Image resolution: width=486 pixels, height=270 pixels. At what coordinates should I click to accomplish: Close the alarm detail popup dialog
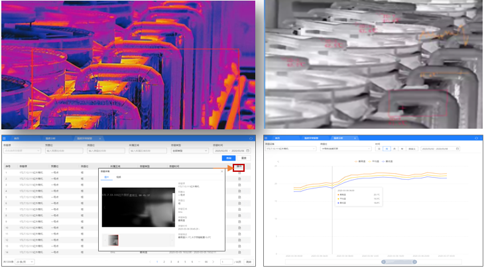[x=221, y=170]
